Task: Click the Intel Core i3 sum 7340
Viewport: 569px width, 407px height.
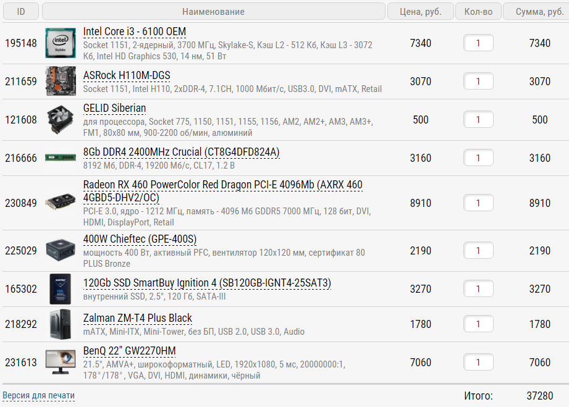Action: point(539,43)
